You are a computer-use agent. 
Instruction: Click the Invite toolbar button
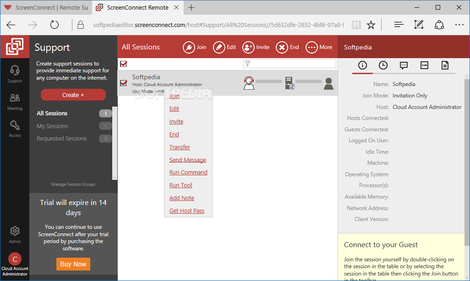[x=256, y=47]
